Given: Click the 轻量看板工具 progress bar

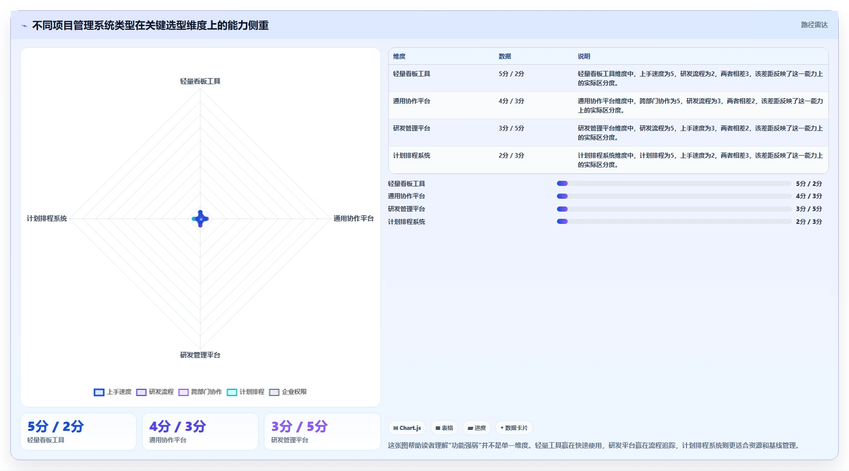Looking at the screenshot, I should [674, 183].
